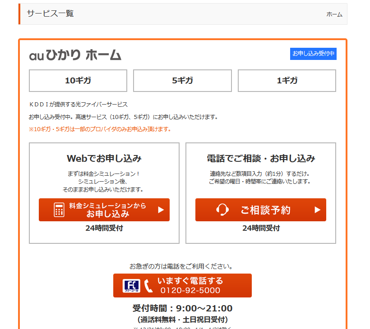Click the 電話でご相談・お申し込み heading
This screenshot has height=329, width=370.
click(261, 158)
